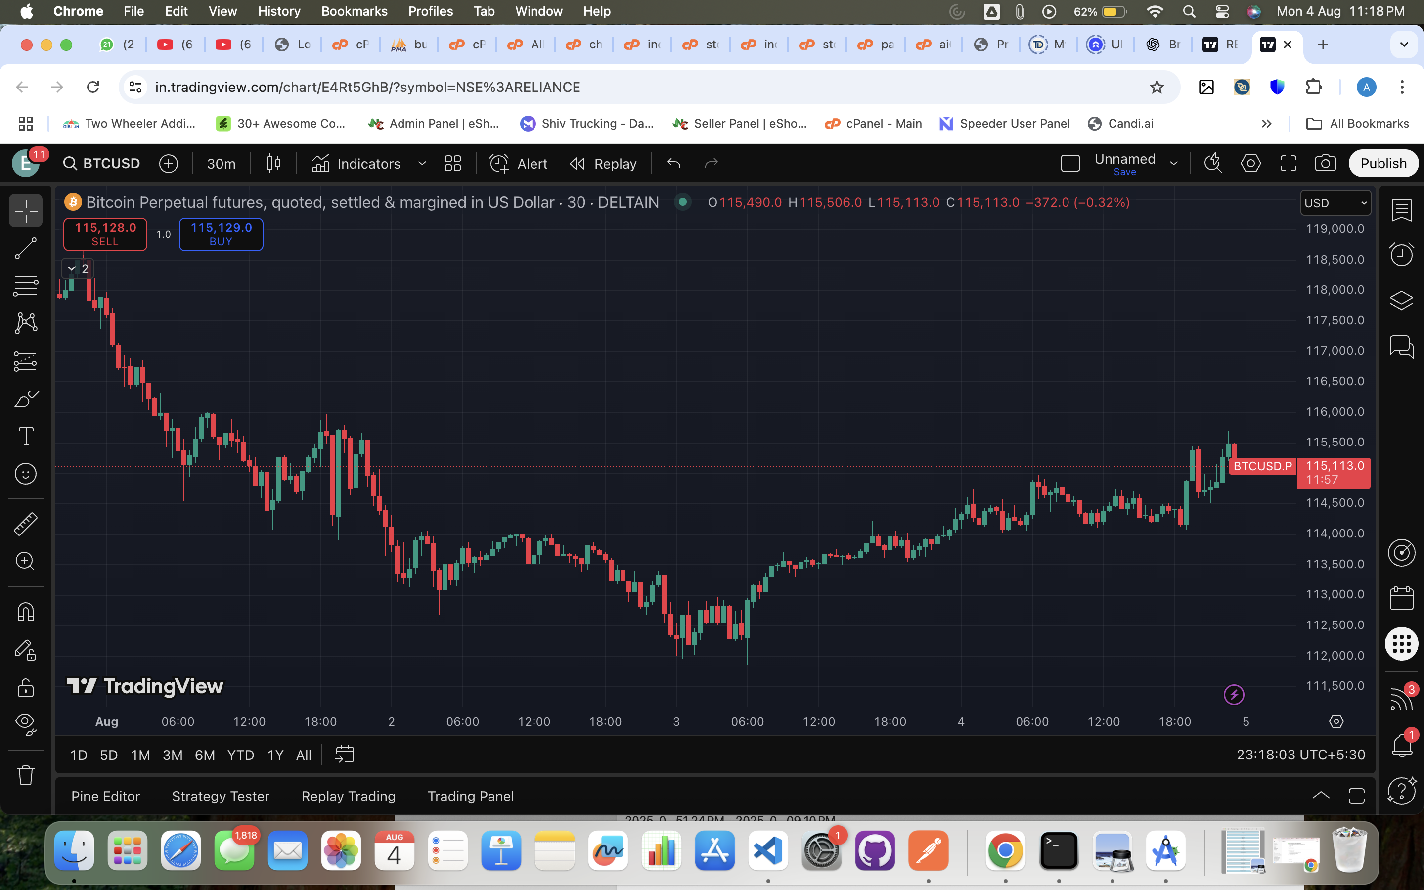Click the magnet mode icon

tap(25, 612)
